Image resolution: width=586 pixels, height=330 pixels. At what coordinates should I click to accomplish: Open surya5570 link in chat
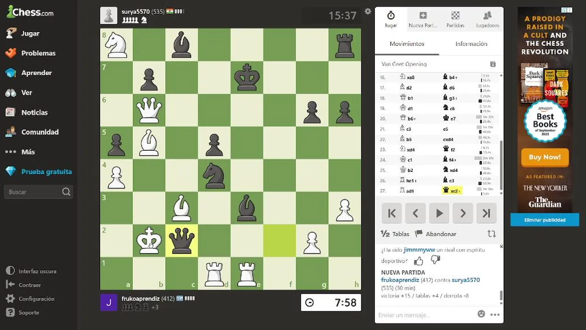click(x=466, y=280)
